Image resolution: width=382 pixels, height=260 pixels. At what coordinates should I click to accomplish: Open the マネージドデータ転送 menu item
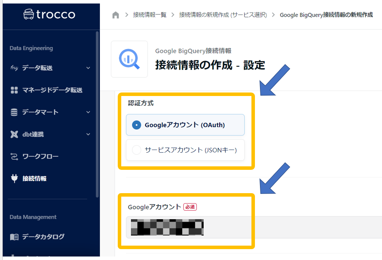pyautogui.click(x=52, y=90)
